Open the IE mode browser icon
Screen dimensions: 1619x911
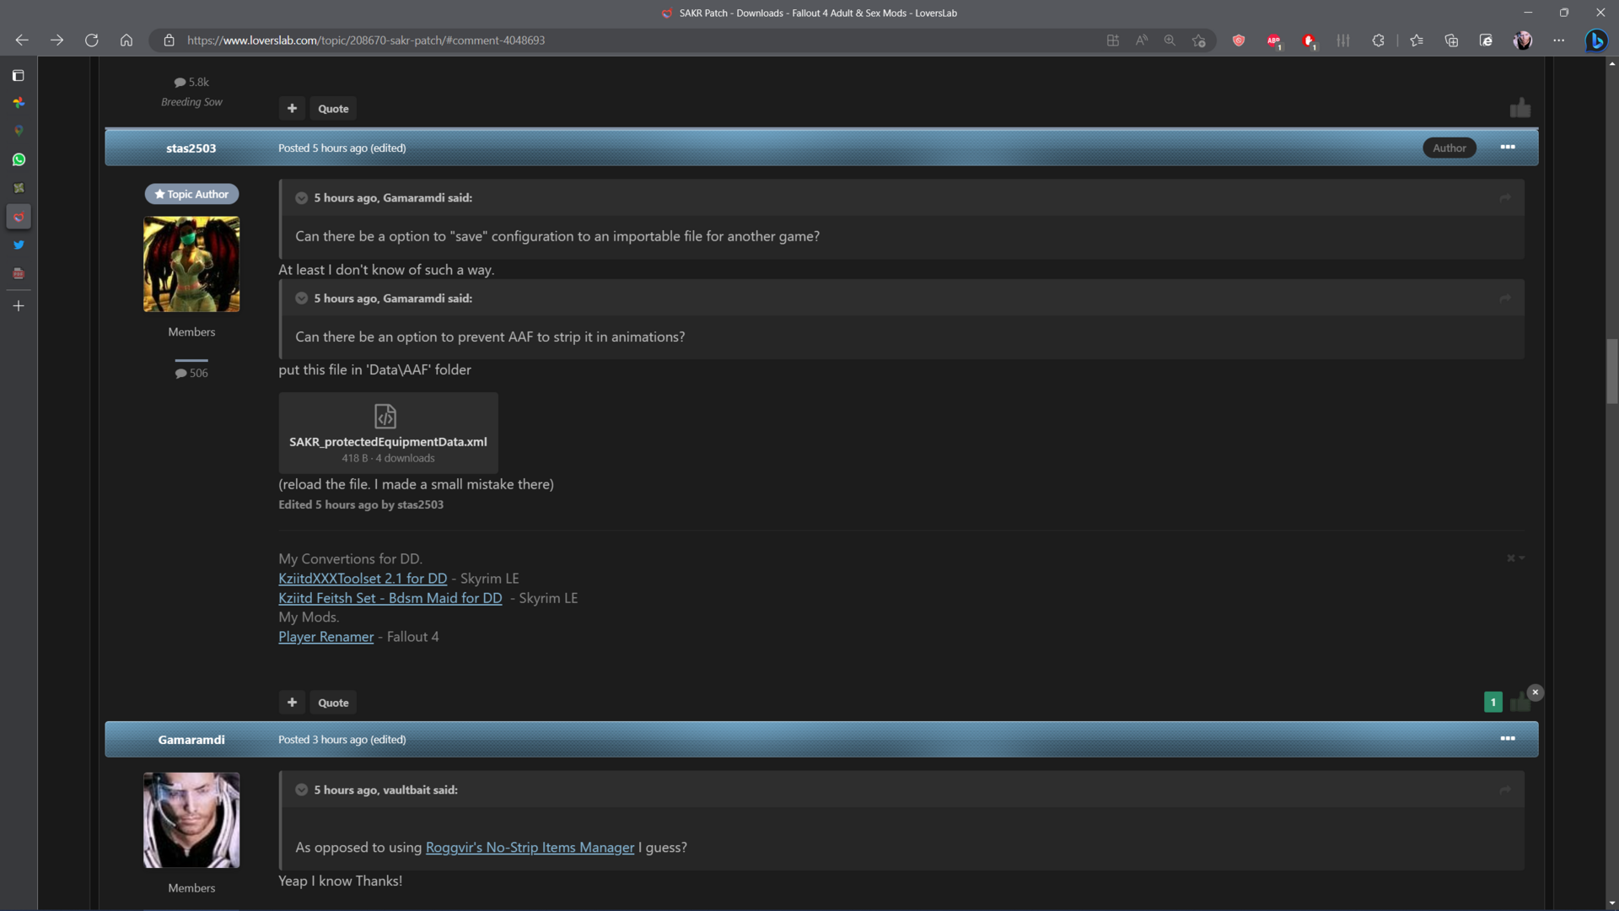tap(1486, 40)
